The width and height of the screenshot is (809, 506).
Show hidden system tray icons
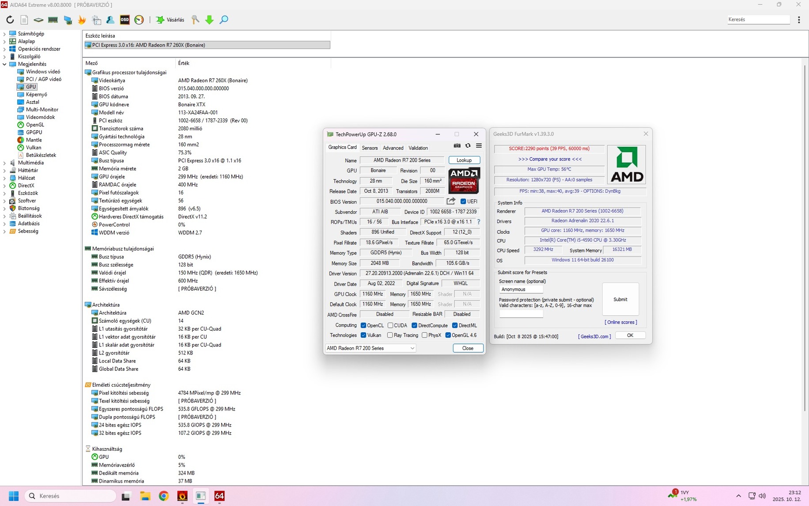click(x=738, y=496)
